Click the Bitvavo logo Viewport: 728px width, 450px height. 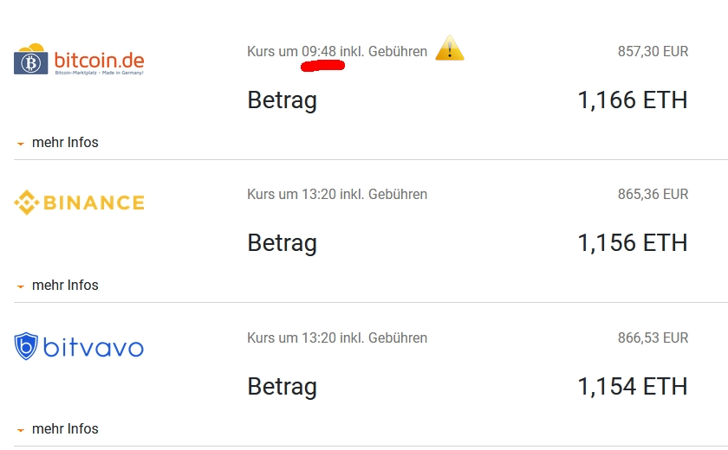[79, 347]
